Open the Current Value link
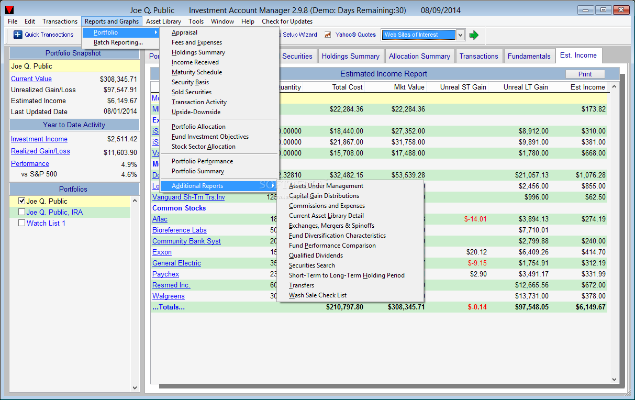 click(x=31, y=79)
